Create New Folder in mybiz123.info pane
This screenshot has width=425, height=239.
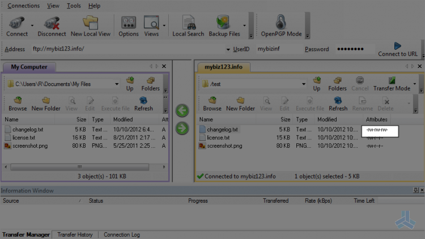[x=240, y=104]
